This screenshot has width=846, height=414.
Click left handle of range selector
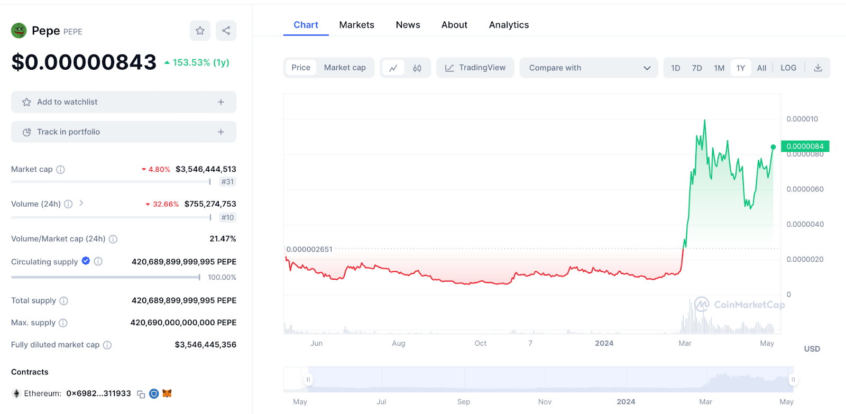[x=308, y=380]
